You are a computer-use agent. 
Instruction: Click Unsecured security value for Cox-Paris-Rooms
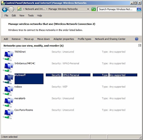coord(68,110)
